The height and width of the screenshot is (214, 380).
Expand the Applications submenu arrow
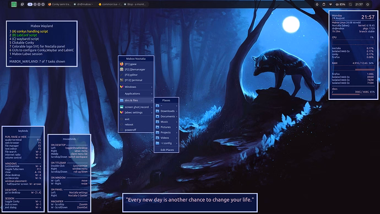point(152,94)
